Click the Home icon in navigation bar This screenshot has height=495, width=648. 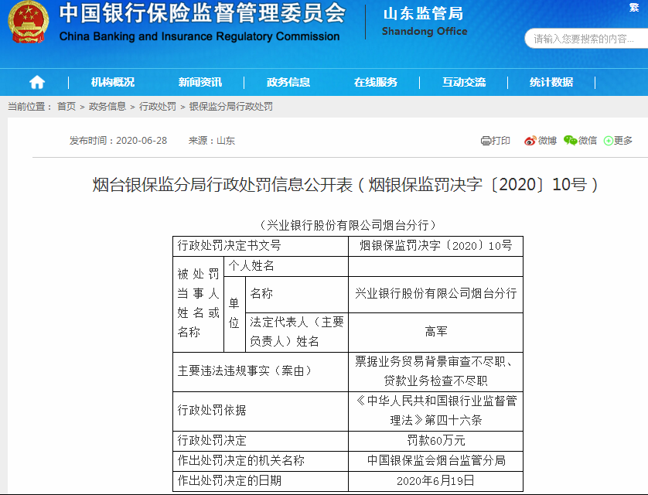coord(36,82)
